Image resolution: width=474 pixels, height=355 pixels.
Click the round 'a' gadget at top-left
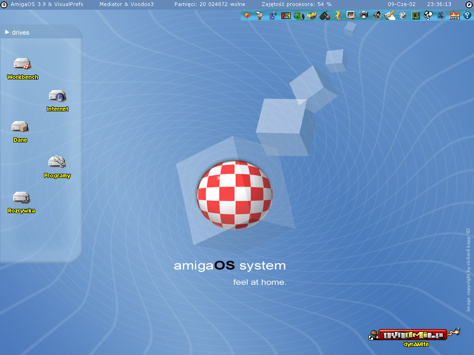[4, 5]
